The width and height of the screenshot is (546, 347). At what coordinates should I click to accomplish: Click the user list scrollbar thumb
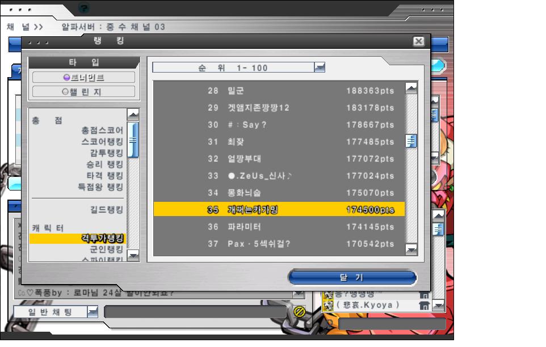pyautogui.click(x=438, y=230)
